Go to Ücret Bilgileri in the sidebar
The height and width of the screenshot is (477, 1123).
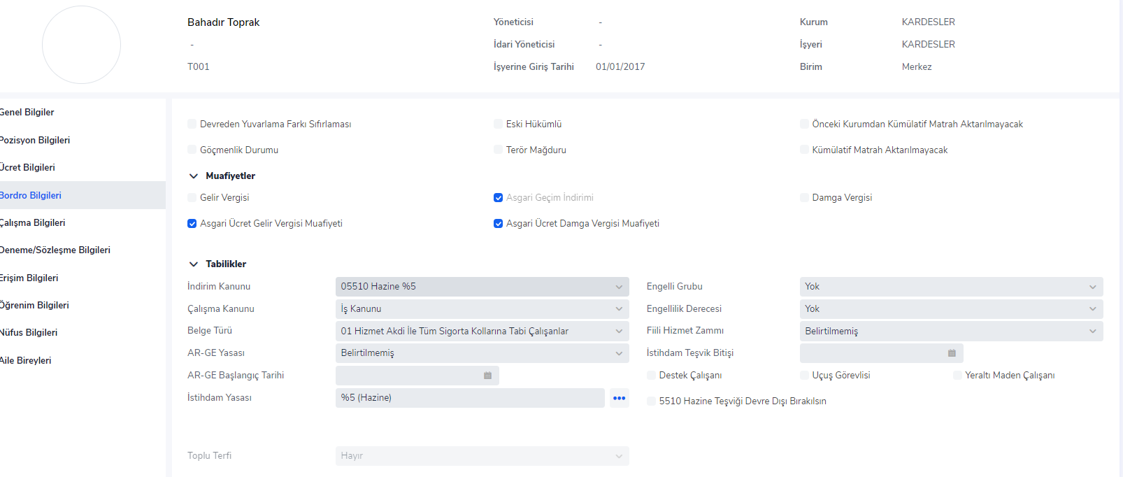coord(28,168)
